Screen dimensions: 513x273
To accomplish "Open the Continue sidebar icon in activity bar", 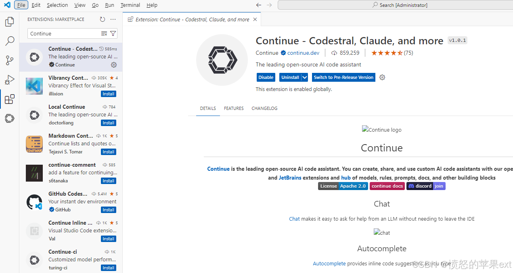I will 10,118.
